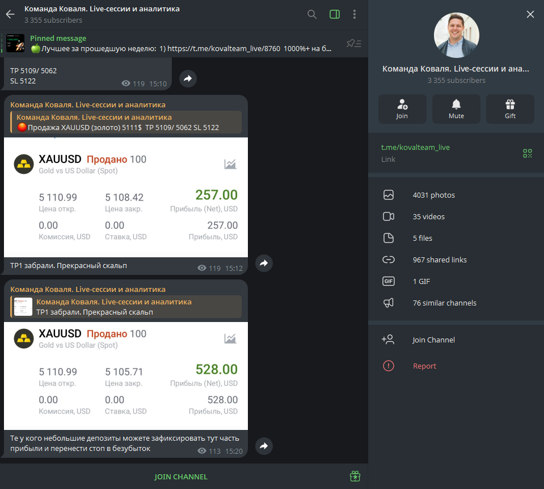Report this channel
The width and height of the screenshot is (544, 489).
456,366
